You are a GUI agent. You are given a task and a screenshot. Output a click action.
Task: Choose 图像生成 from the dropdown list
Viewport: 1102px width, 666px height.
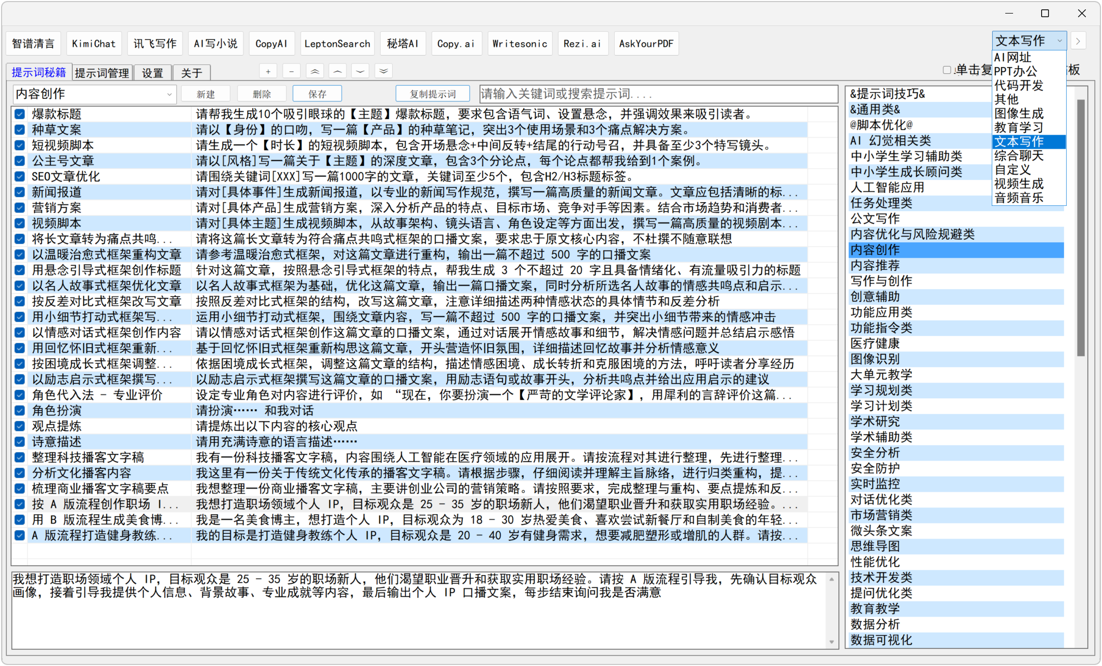click(1029, 113)
